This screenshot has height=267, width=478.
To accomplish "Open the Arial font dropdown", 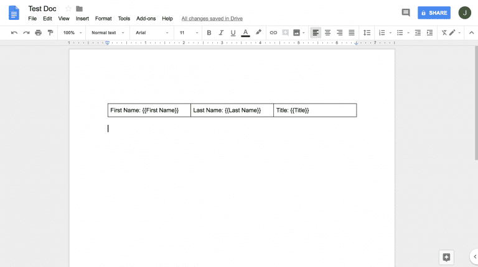I will coord(152,32).
